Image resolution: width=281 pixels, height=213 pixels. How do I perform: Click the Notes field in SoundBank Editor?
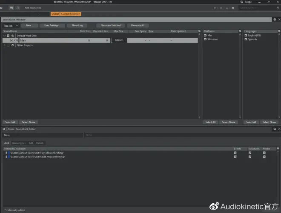(182, 135)
